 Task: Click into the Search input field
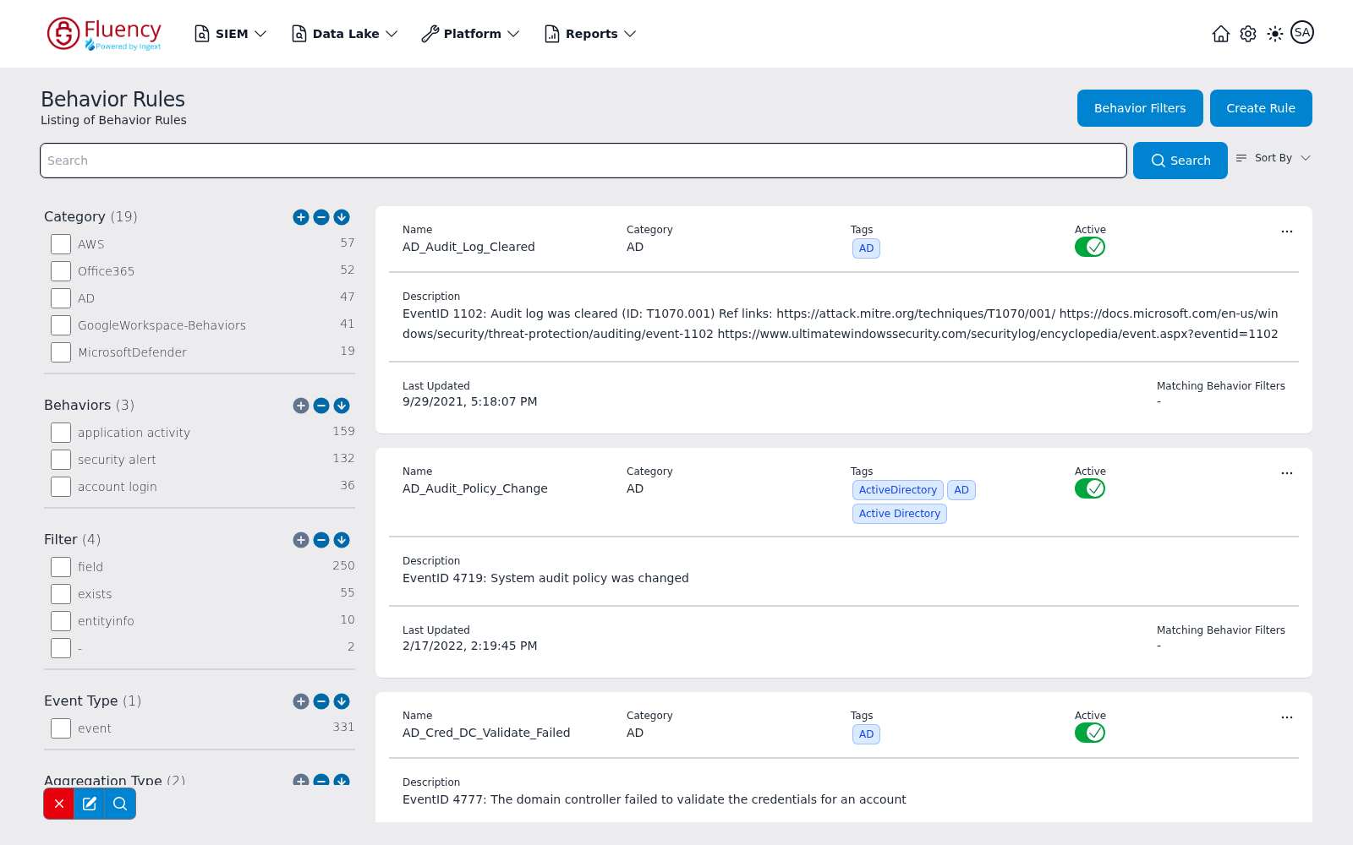coord(583,161)
